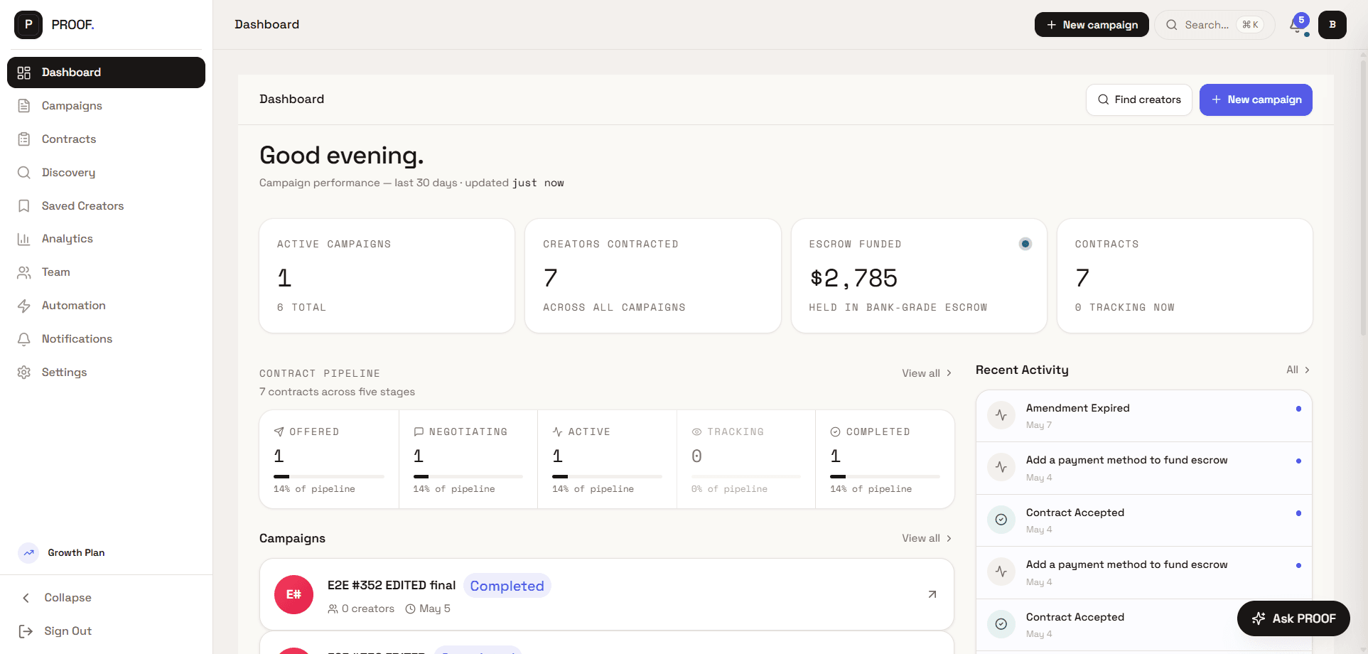Click the search magnifier icon in top bar
Image resolution: width=1368 pixels, height=654 pixels.
1171,25
